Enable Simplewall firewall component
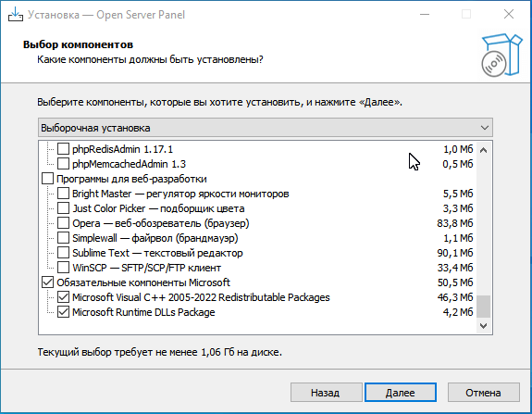 click(63, 238)
